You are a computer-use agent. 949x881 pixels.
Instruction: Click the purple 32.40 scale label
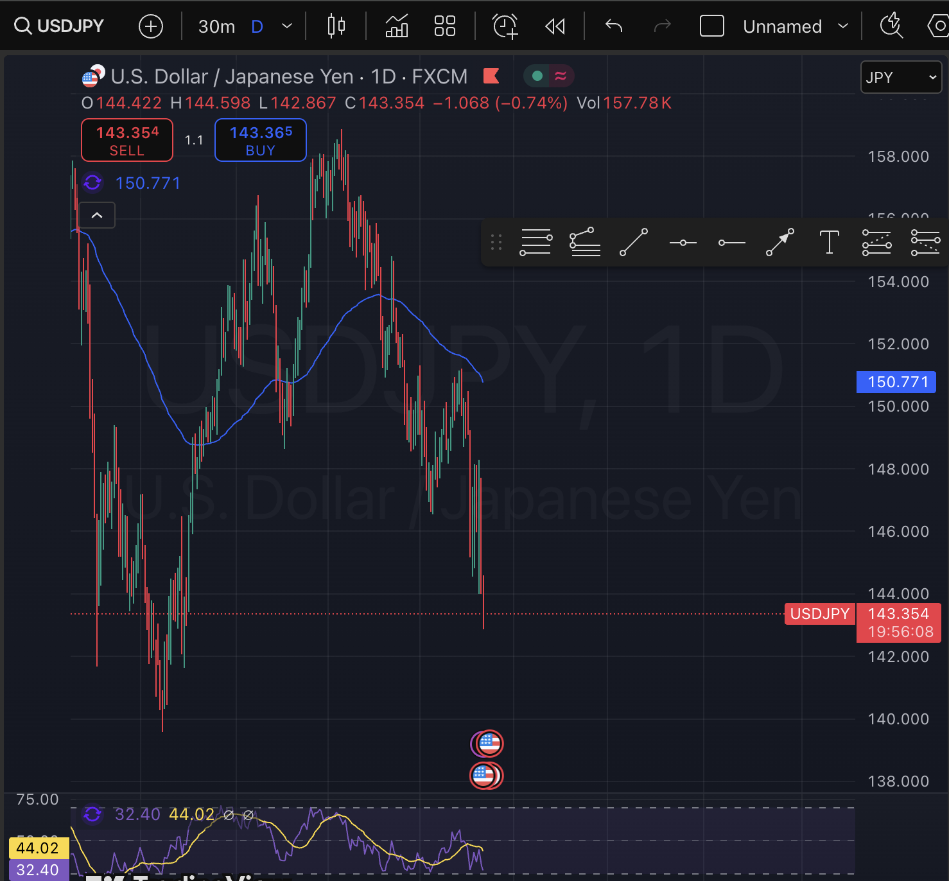click(38, 870)
